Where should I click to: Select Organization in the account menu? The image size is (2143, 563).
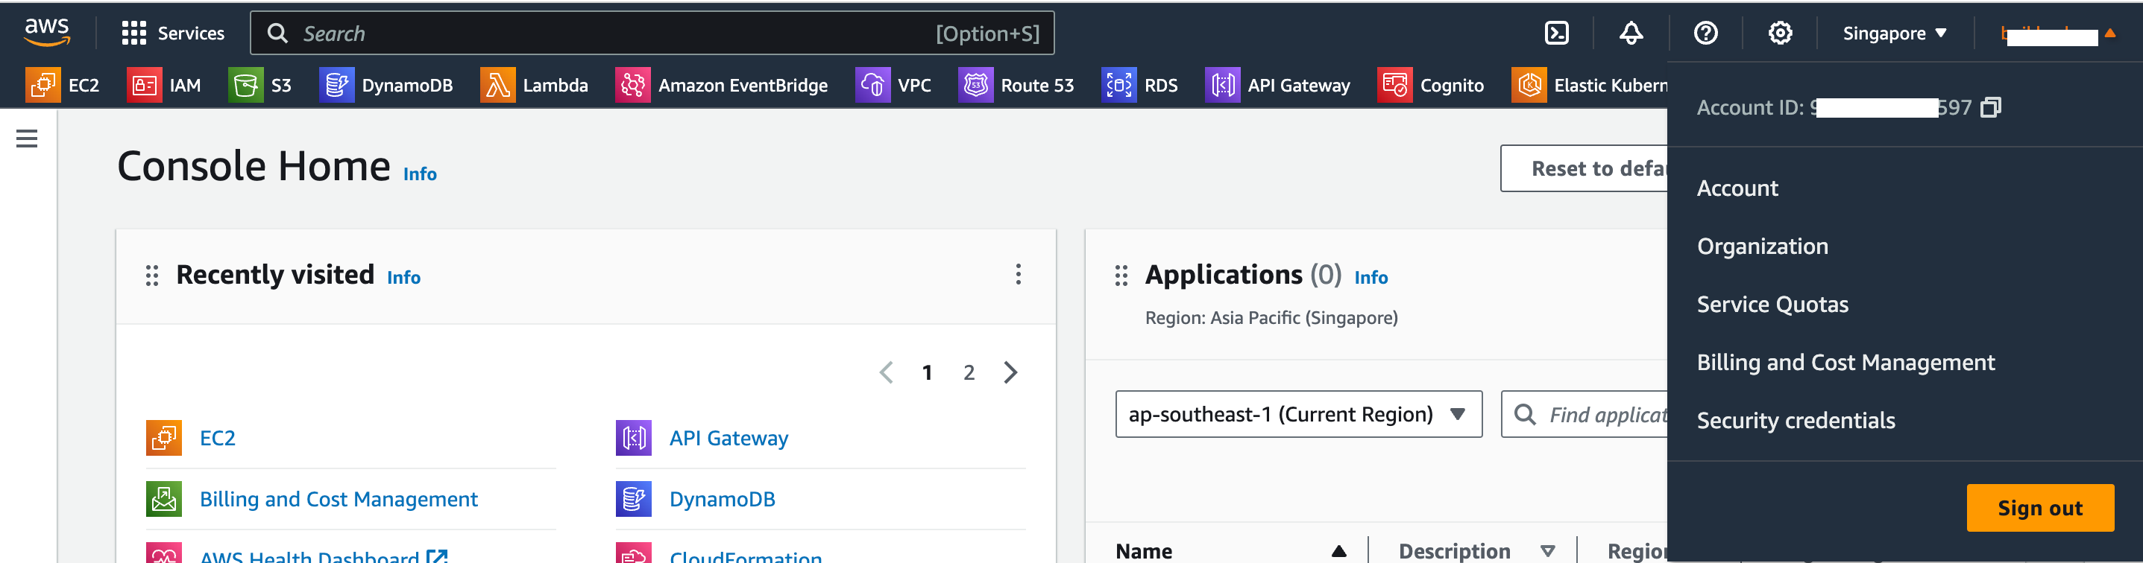pos(1763,246)
